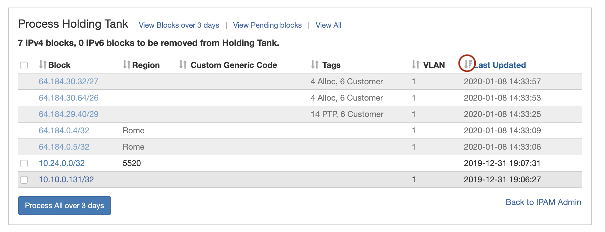Click the sort icon beside Tags column
Viewport: 605px width, 232px height.
coord(314,65)
